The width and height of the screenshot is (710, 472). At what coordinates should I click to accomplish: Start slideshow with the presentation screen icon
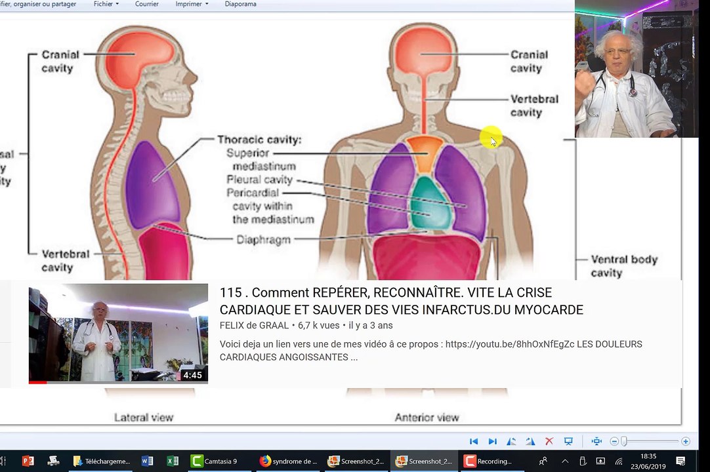point(568,441)
